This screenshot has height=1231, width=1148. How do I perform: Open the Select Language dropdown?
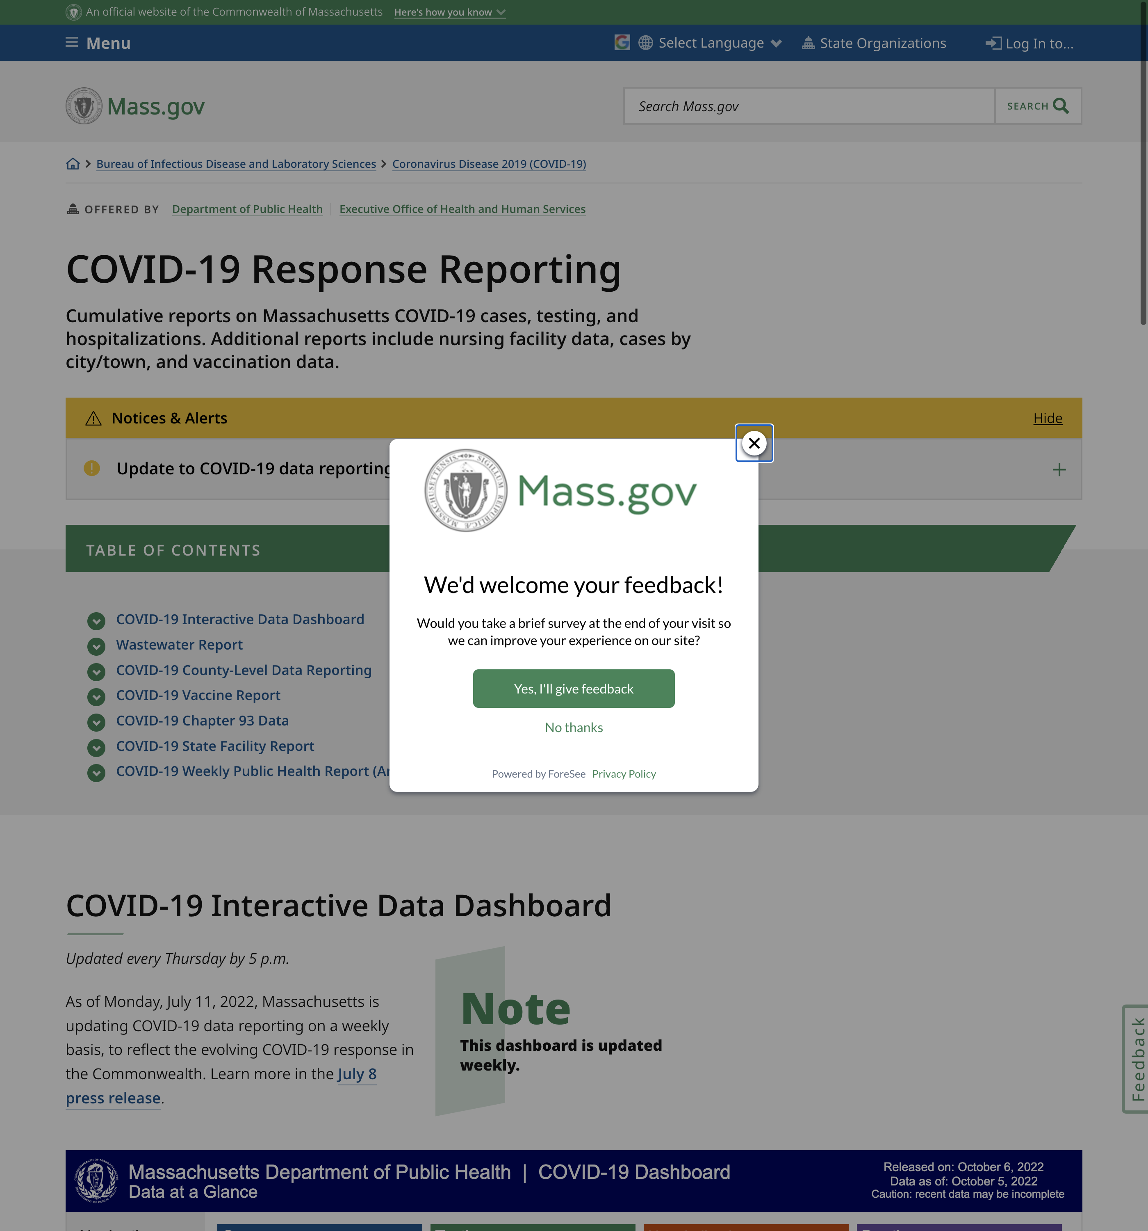click(x=711, y=43)
